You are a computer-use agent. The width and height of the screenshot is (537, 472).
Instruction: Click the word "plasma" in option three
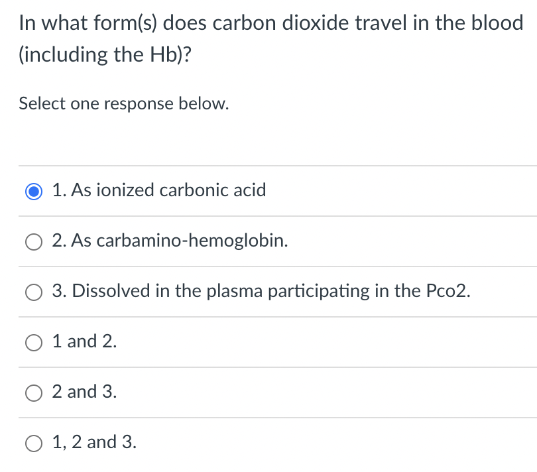pyautogui.click(x=239, y=291)
